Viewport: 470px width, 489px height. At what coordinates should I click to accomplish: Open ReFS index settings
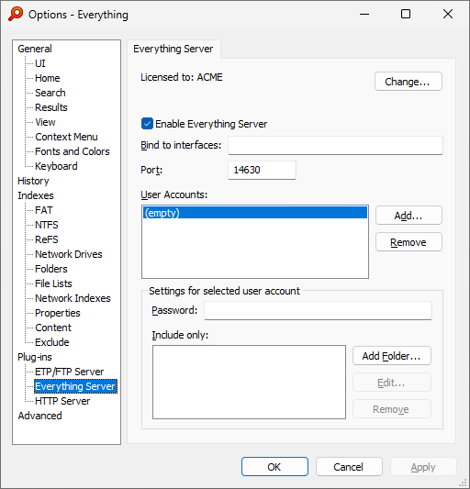coord(47,239)
